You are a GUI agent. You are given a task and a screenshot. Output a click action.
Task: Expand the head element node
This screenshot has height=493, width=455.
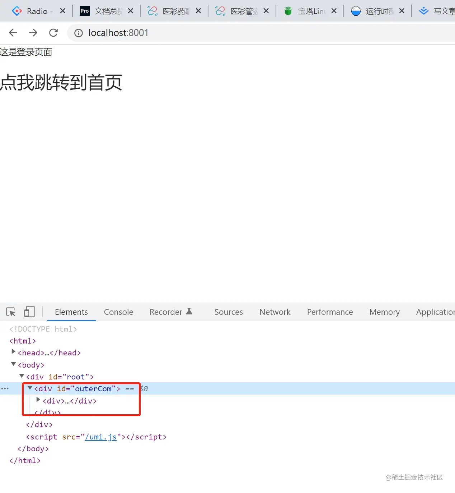[x=13, y=352]
